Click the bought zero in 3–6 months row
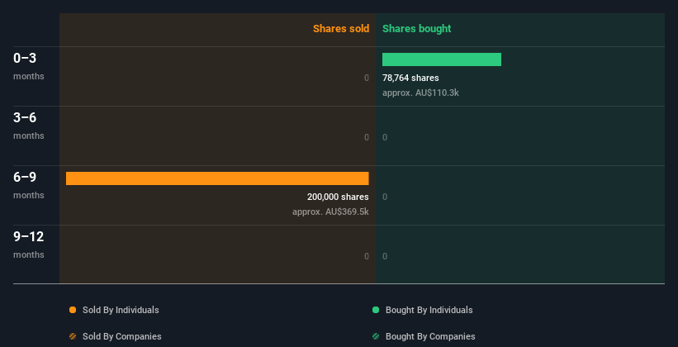Screen dimensions: 678x347 (x=385, y=137)
